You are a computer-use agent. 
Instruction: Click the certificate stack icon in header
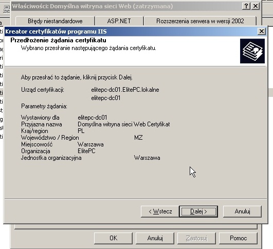point(252,51)
